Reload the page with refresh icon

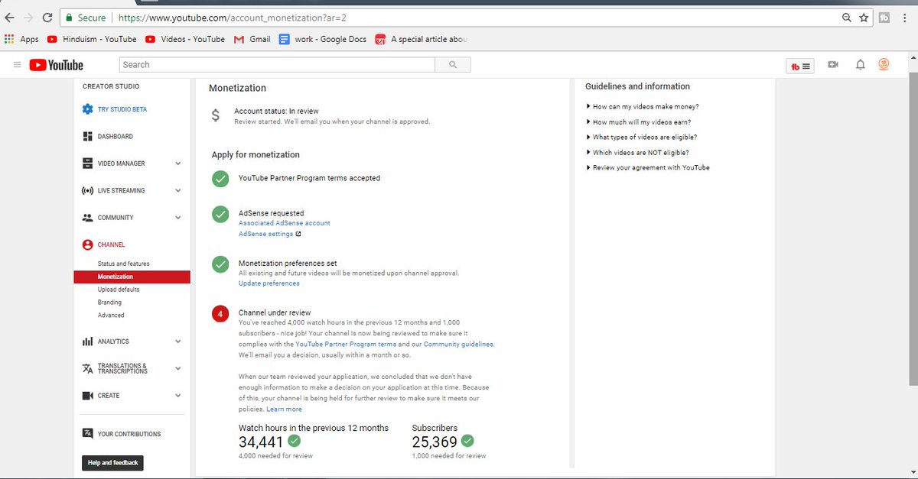(x=47, y=17)
